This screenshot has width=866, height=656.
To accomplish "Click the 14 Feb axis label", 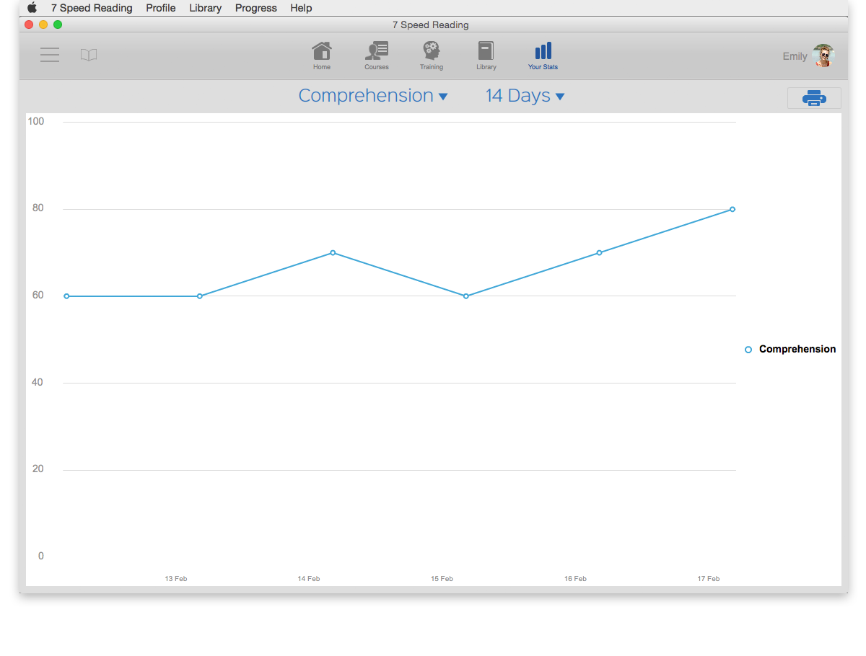I will tap(309, 579).
